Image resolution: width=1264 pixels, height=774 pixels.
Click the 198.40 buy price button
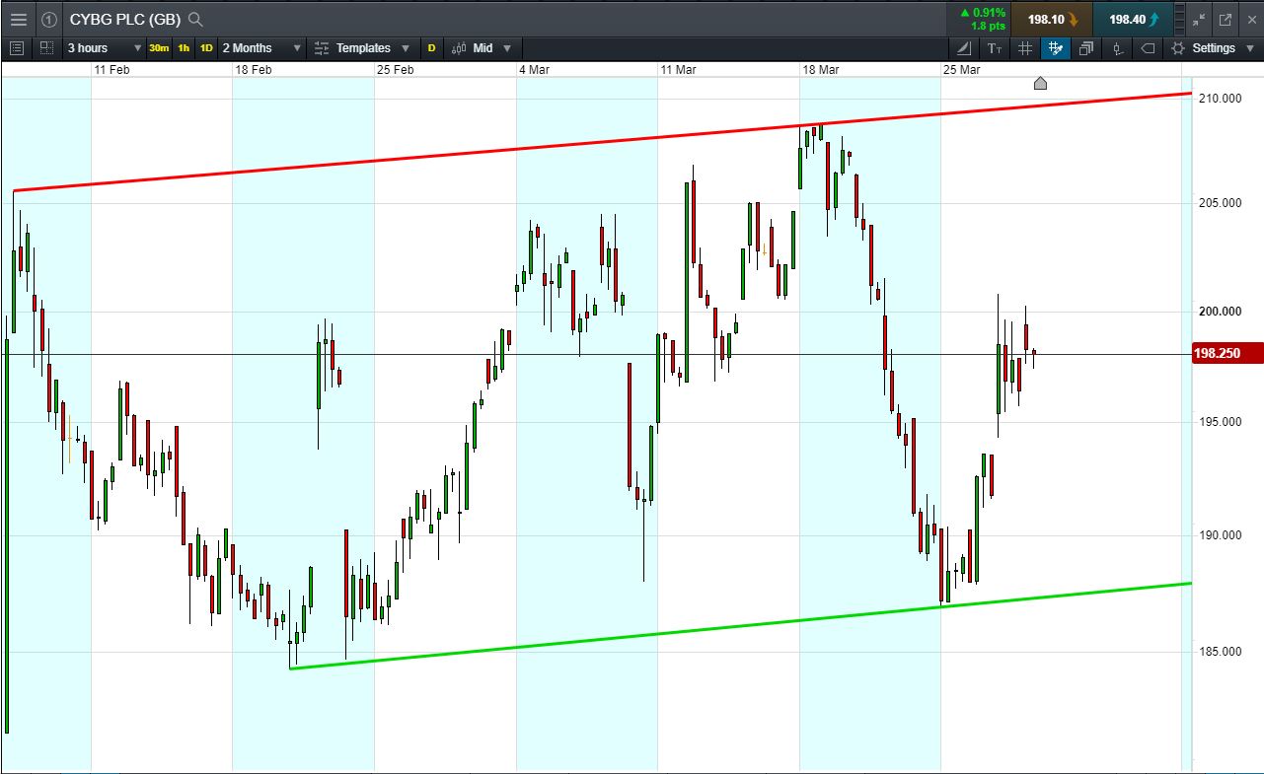tap(1133, 19)
